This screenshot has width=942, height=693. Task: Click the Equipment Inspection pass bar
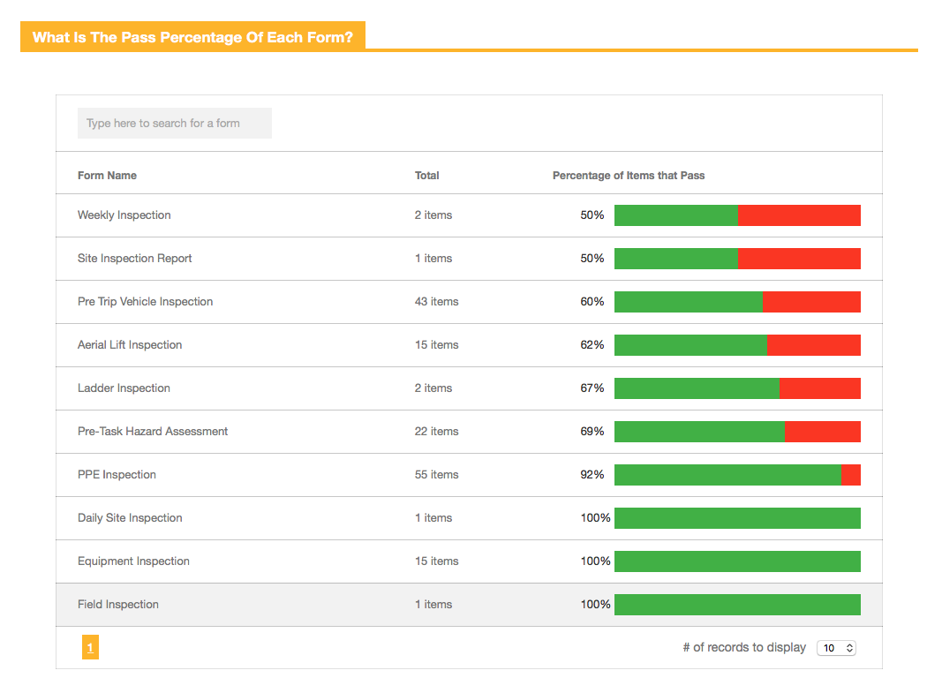click(x=737, y=561)
